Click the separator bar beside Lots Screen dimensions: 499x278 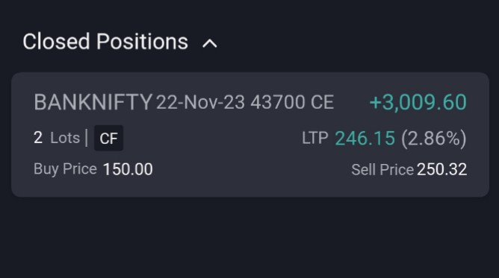(x=87, y=138)
